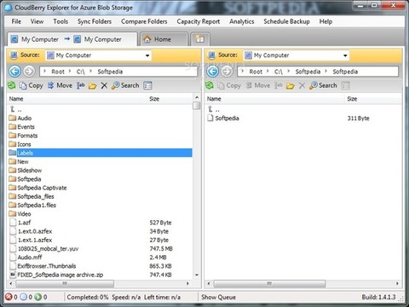Delete selected item with X icon in left pane

pos(104,85)
